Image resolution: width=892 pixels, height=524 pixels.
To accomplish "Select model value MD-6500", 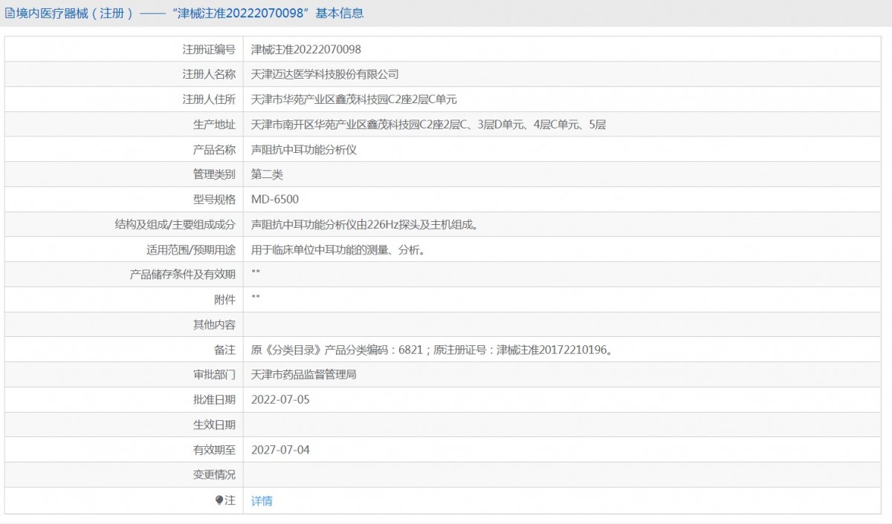I will [275, 200].
